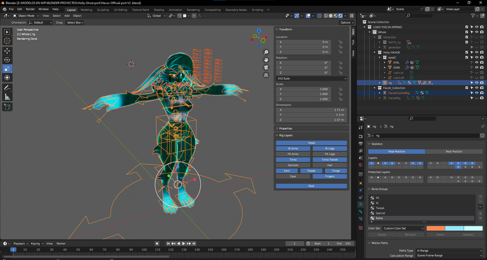Open the Object Data armature properties tab
Screen dimensions: 487x260
pyautogui.click(x=360, y=204)
